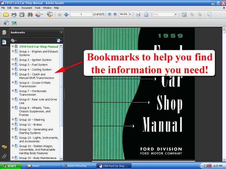Screen dimensions: 226x169
Task: Click the Find text field
Action: [x=163, y=14]
